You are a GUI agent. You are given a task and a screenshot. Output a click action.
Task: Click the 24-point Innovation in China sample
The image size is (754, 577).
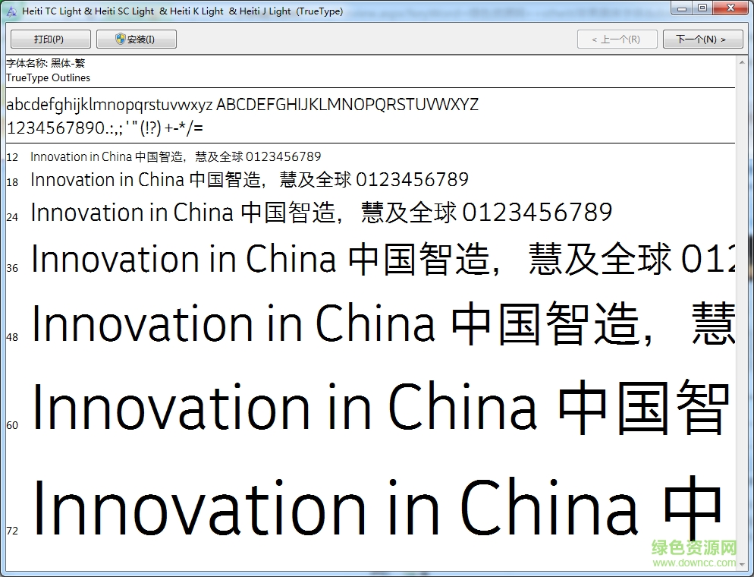[x=321, y=213]
